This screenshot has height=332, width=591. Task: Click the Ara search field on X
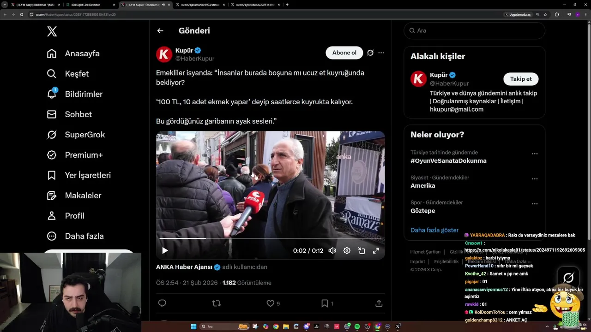click(x=474, y=30)
